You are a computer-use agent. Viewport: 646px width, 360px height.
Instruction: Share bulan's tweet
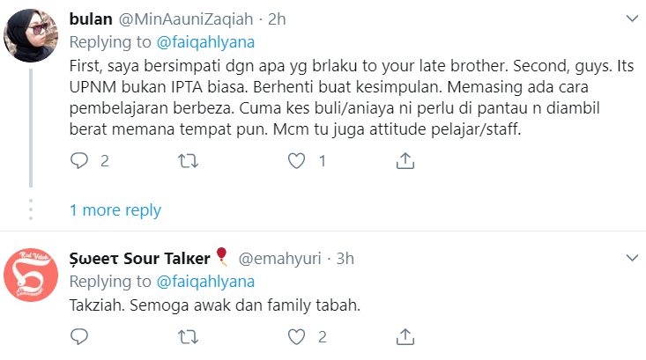pos(405,161)
